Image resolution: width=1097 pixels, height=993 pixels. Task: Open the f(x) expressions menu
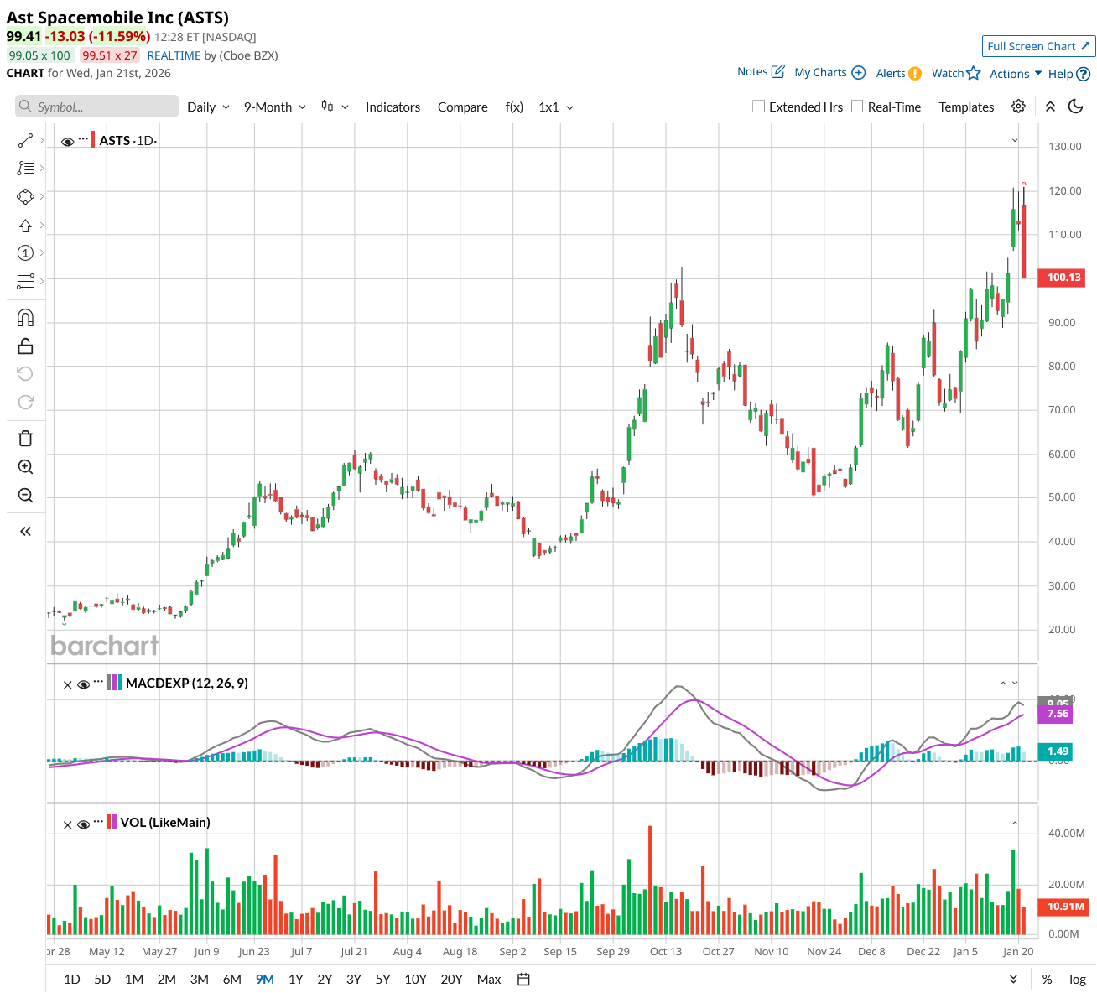514,107
